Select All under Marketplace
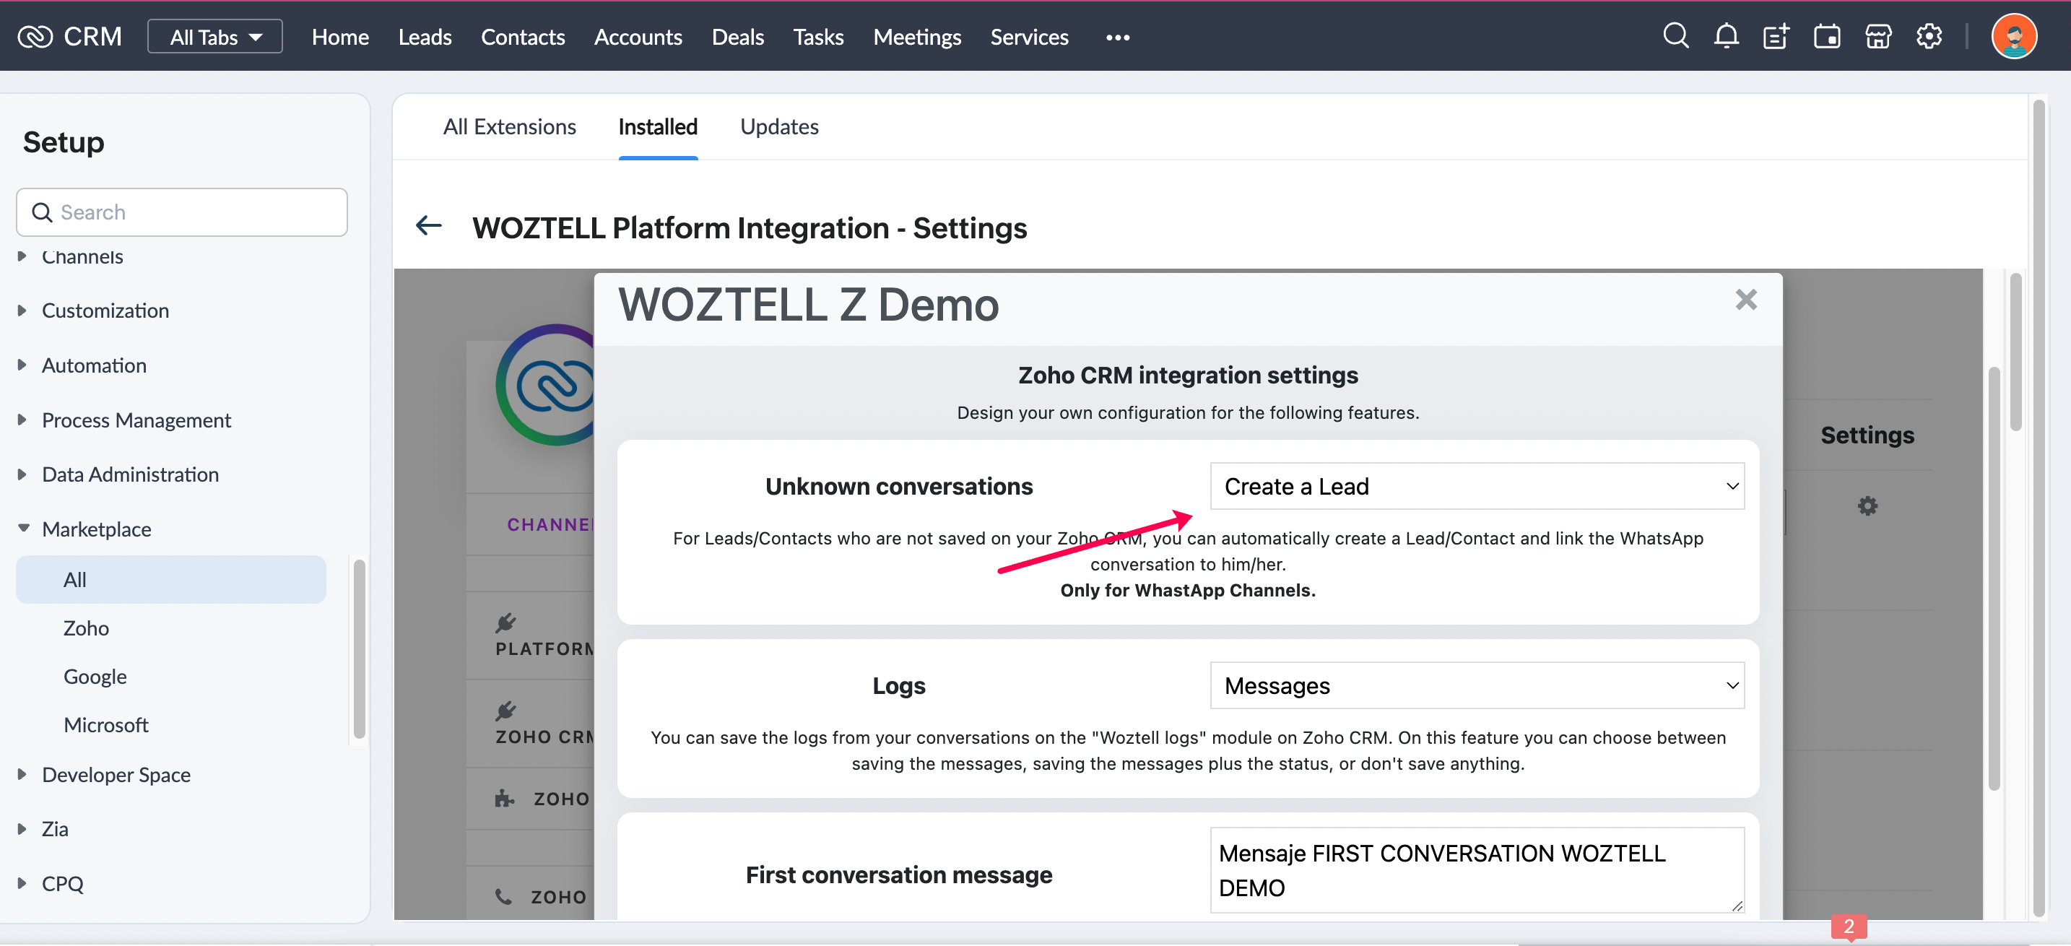The image size is (2071, 946). point(170,579)
